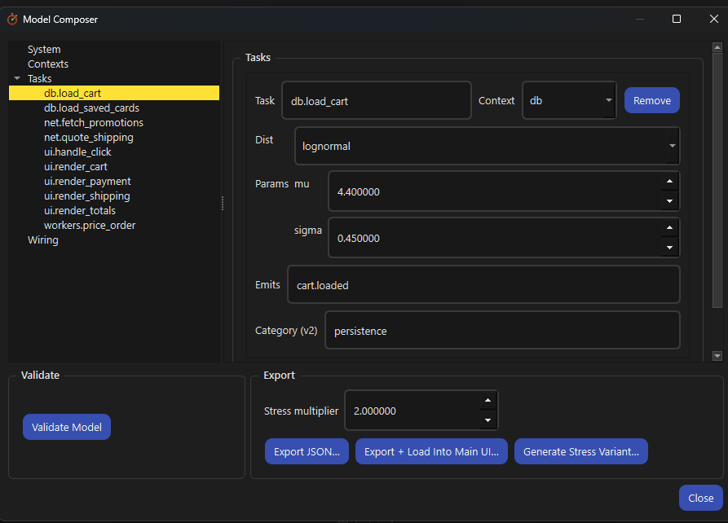The image size is (728, 523).
Task: Decrease the mu parameter value
Action: coord(669,201)
